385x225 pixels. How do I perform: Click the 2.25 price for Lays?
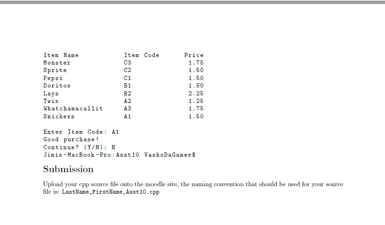[x=196, y=94]
